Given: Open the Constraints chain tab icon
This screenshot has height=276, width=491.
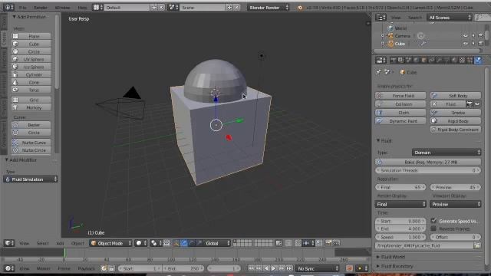Looking at the screenshot, I should [431, 60].
